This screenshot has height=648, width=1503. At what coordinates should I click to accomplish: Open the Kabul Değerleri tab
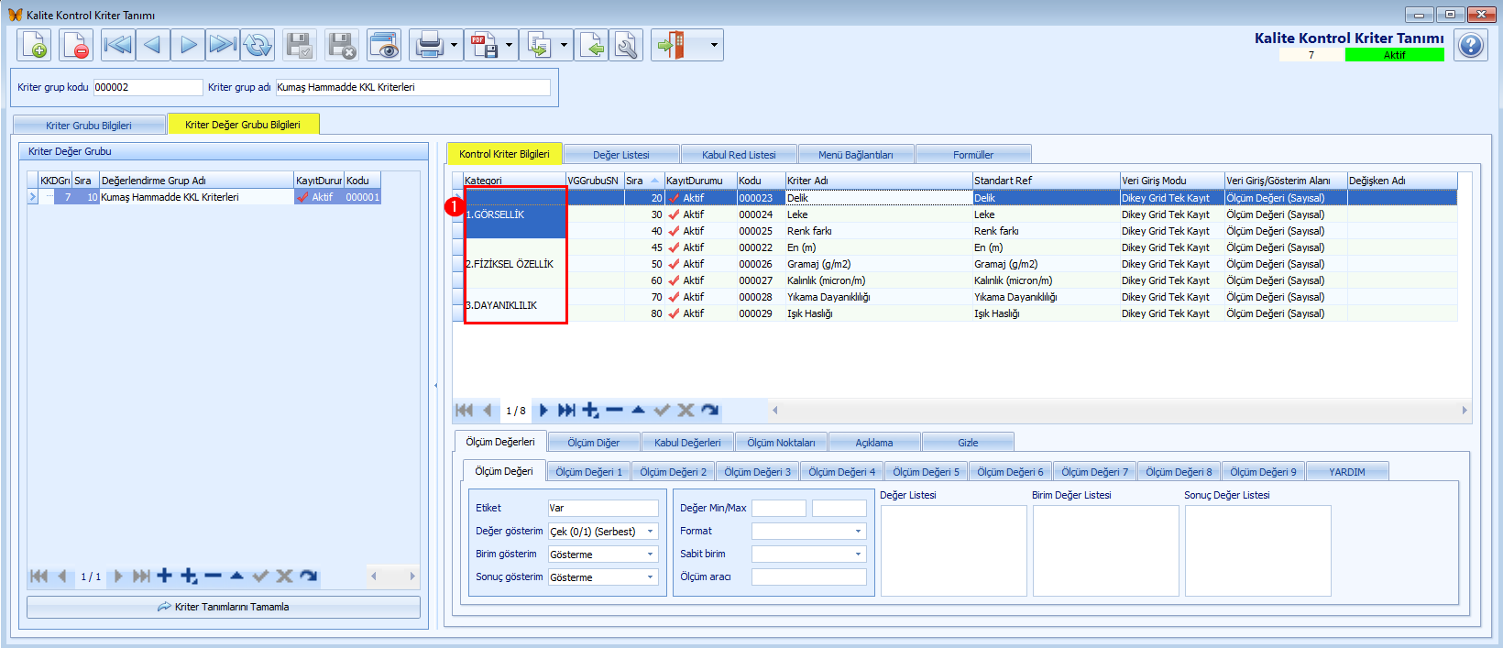point(687,443)
